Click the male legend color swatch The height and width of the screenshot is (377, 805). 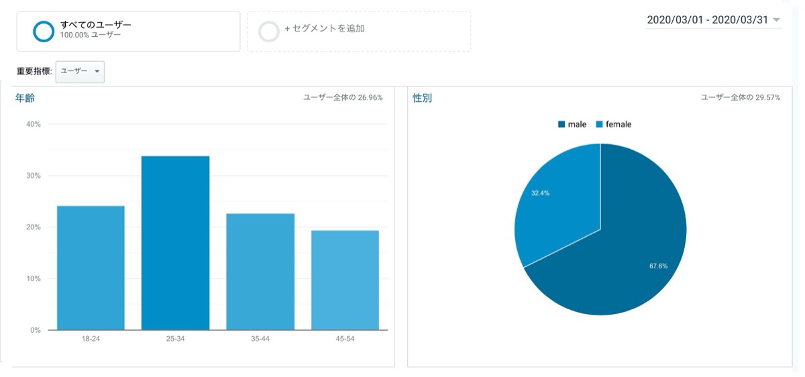click(x=561, y=124)
